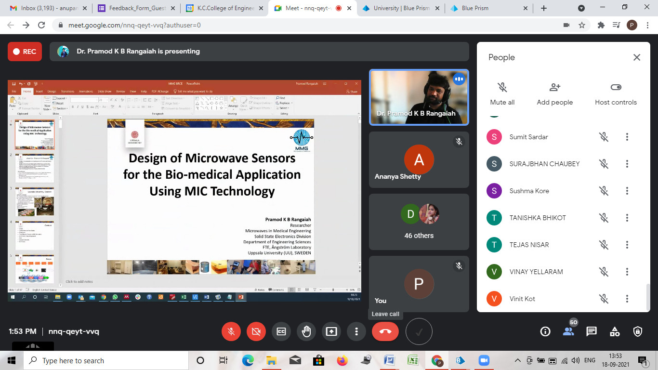Open the chat with everyone panel
Viewport: 658px width, 370px height.
[592, 331]
